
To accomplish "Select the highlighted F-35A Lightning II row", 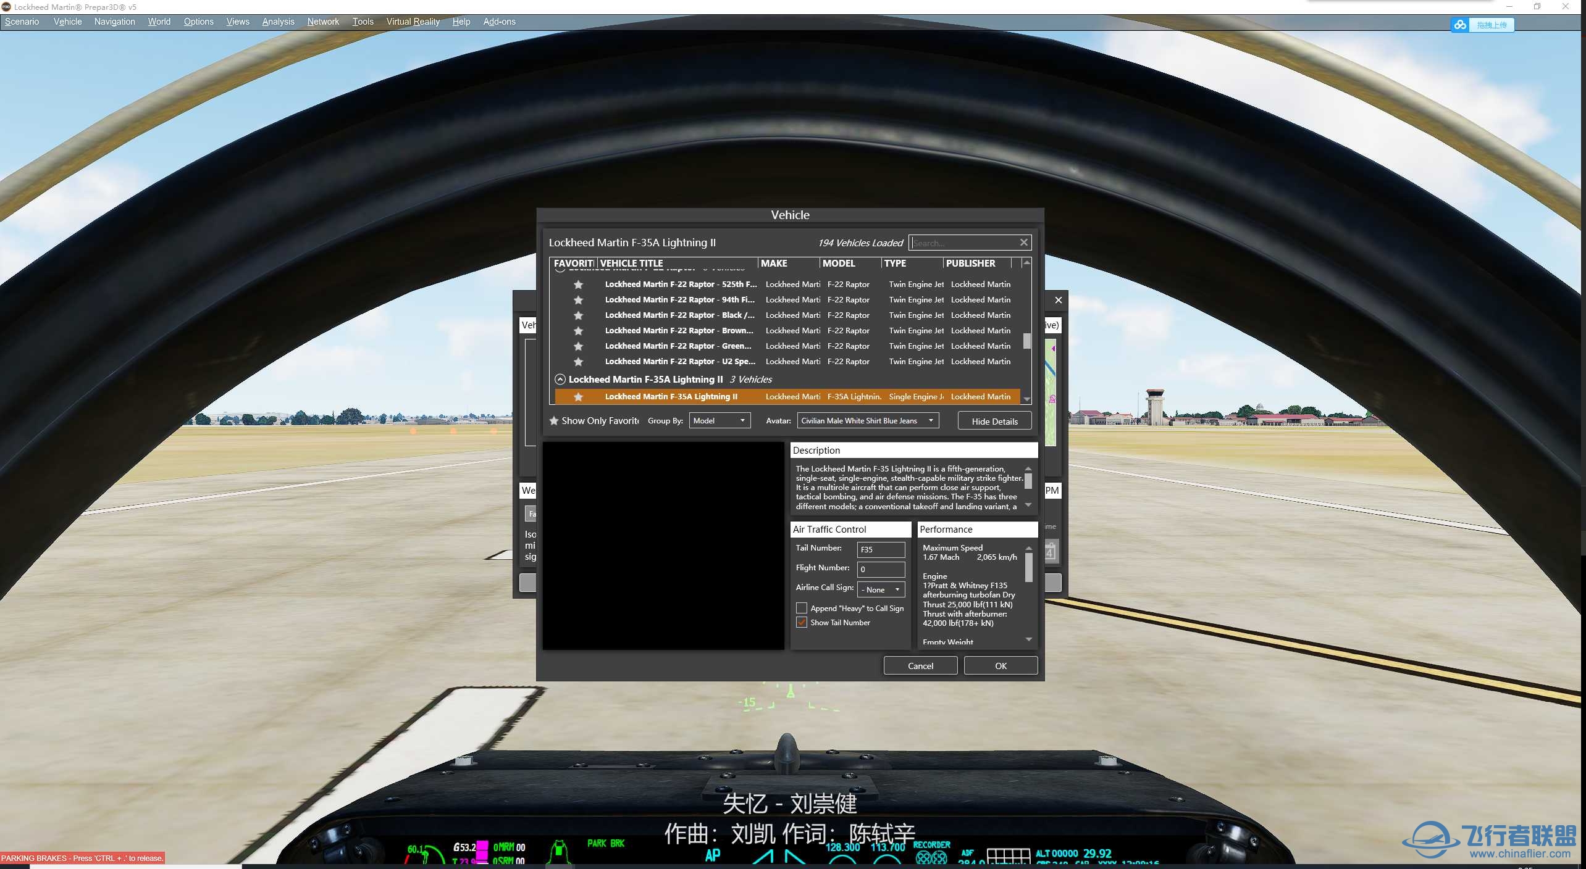I will click(x=787, y=397).
